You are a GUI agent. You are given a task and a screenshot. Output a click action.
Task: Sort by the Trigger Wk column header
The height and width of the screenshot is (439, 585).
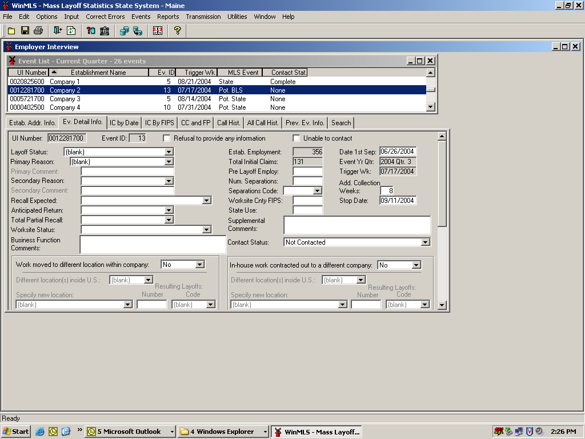tap(195, 73)
